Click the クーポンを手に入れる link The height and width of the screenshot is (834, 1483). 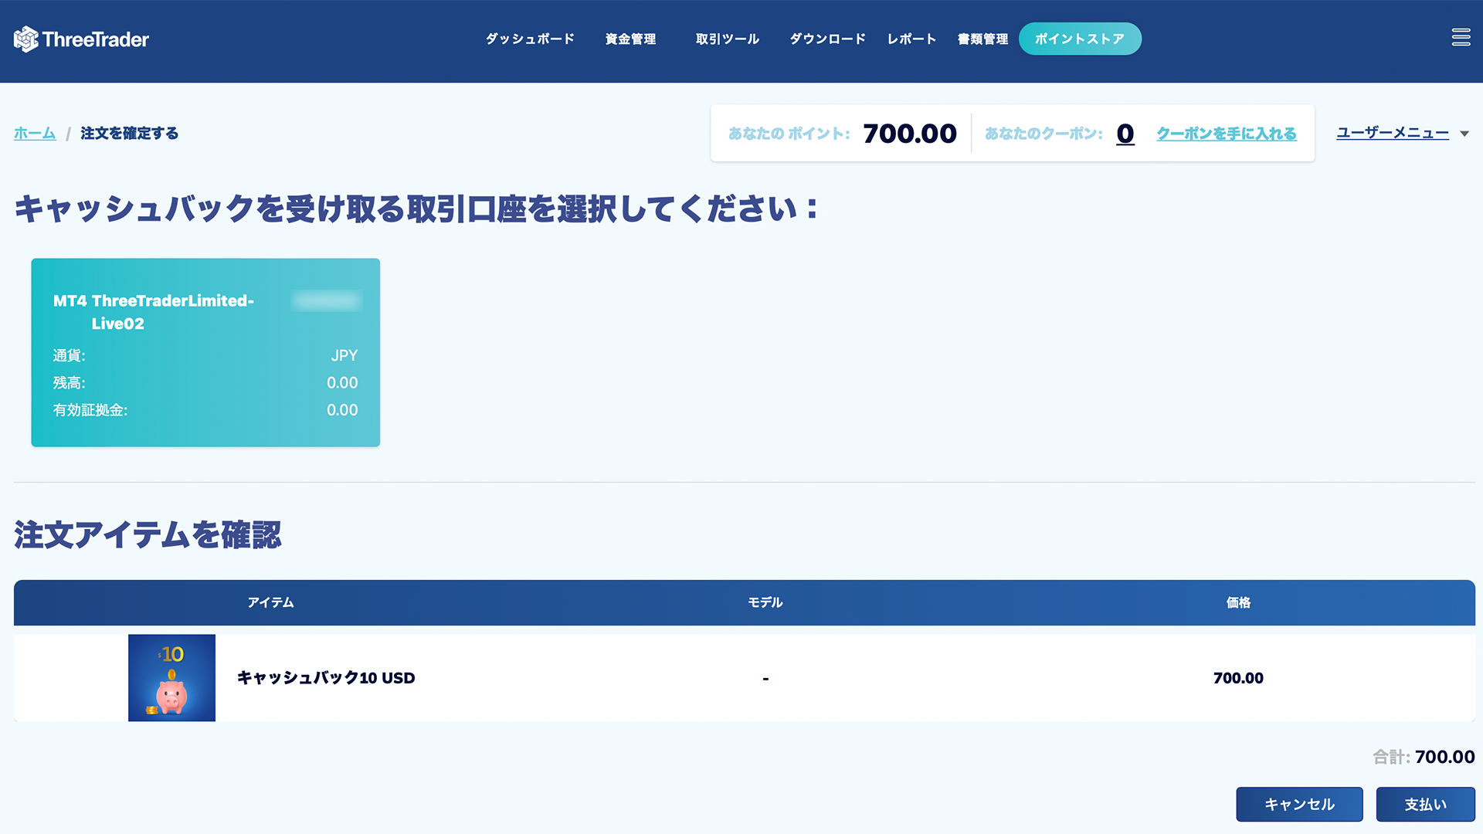pos(1226,134)
